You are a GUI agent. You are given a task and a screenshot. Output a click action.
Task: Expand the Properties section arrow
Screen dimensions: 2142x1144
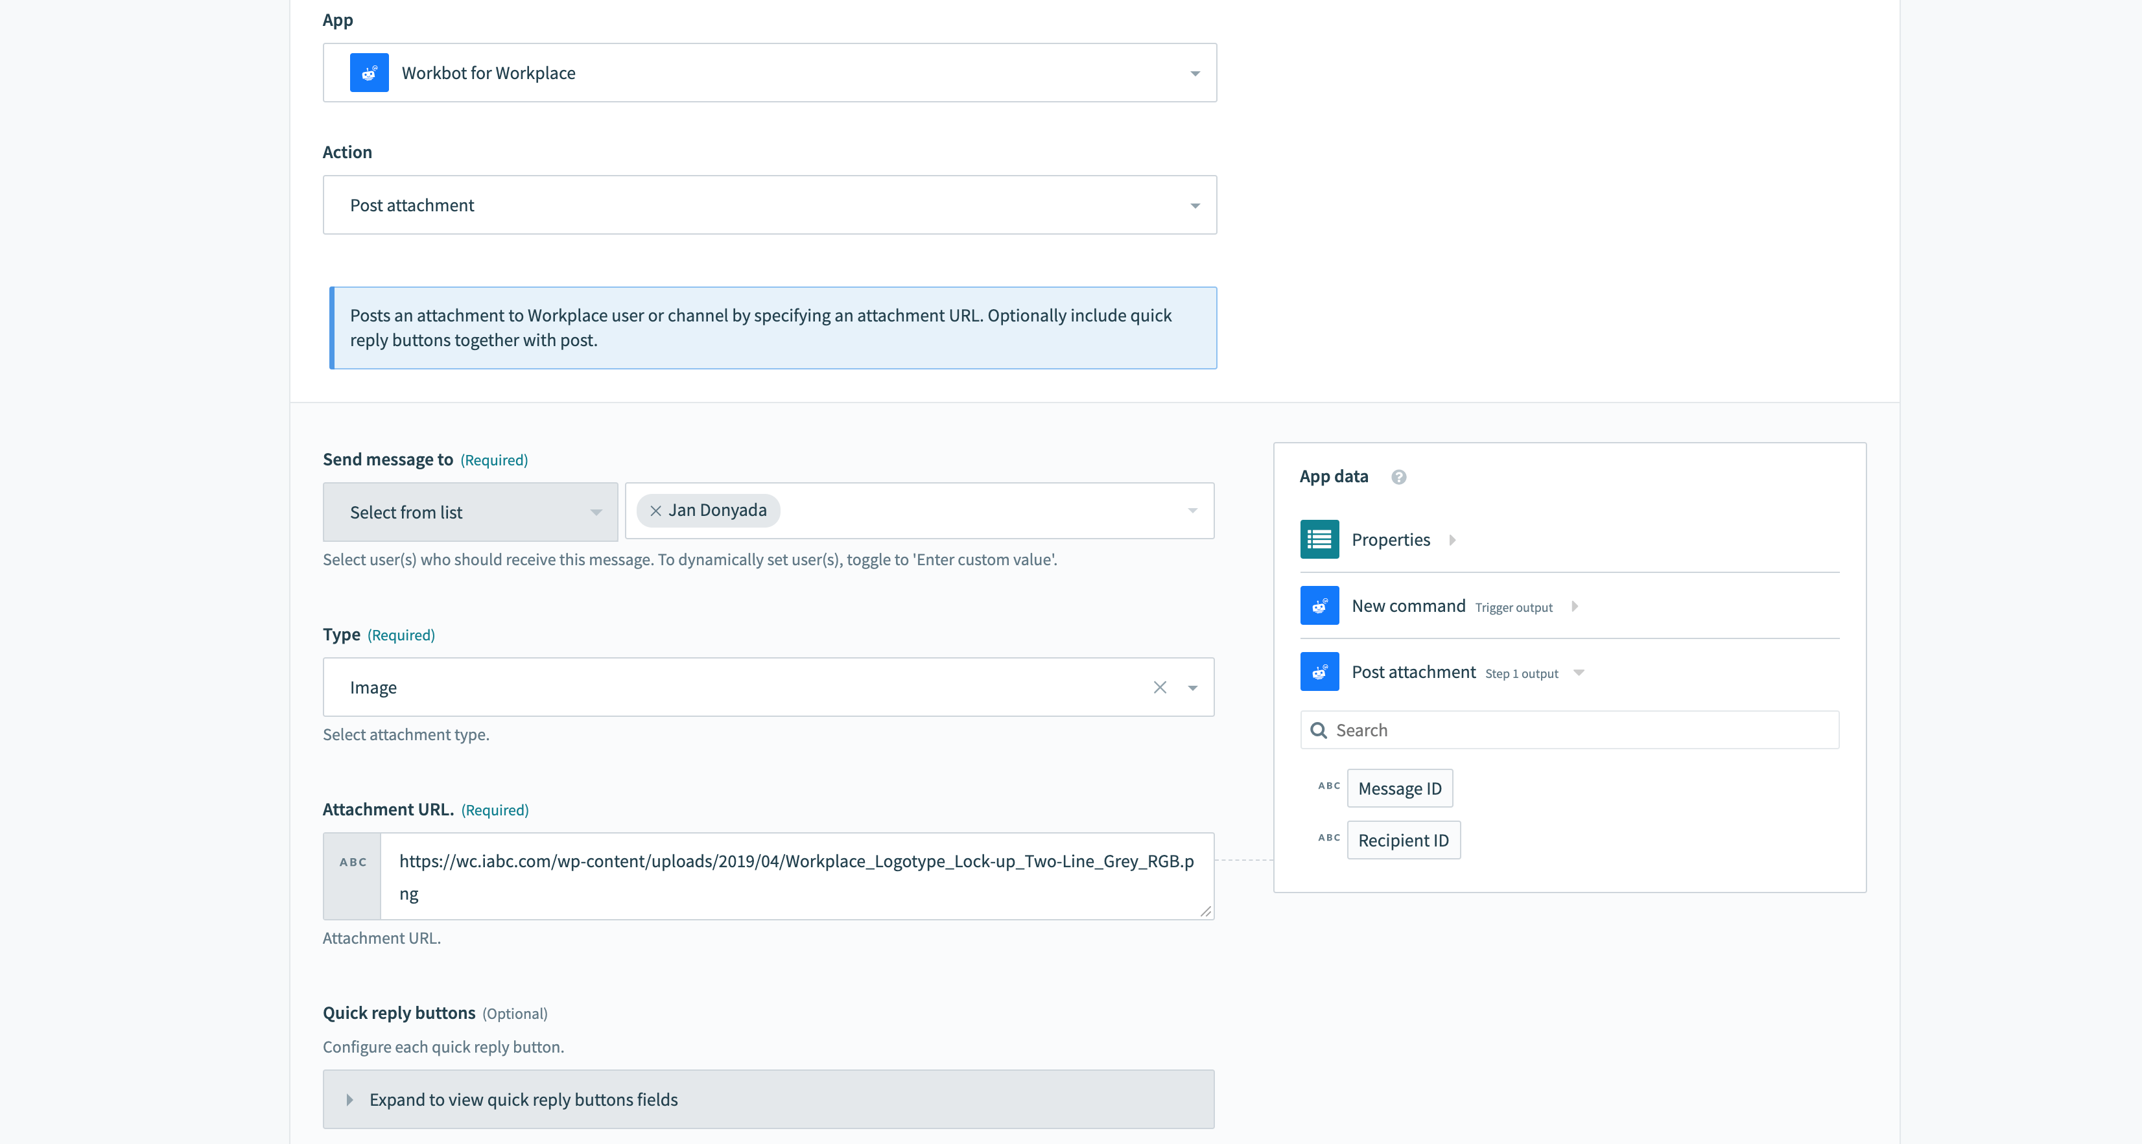coord(1452,539)
